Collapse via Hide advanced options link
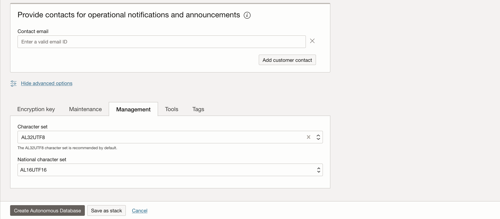This screenshot has width=500, height=219. 47,83
